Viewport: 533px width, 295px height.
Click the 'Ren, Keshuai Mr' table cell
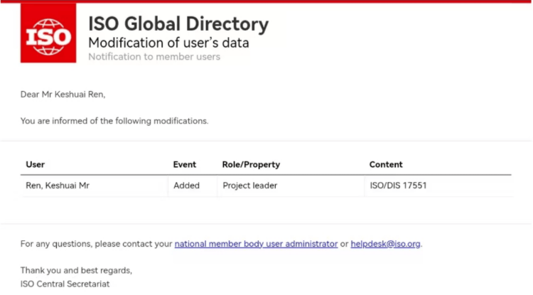[x=58, y=186]
